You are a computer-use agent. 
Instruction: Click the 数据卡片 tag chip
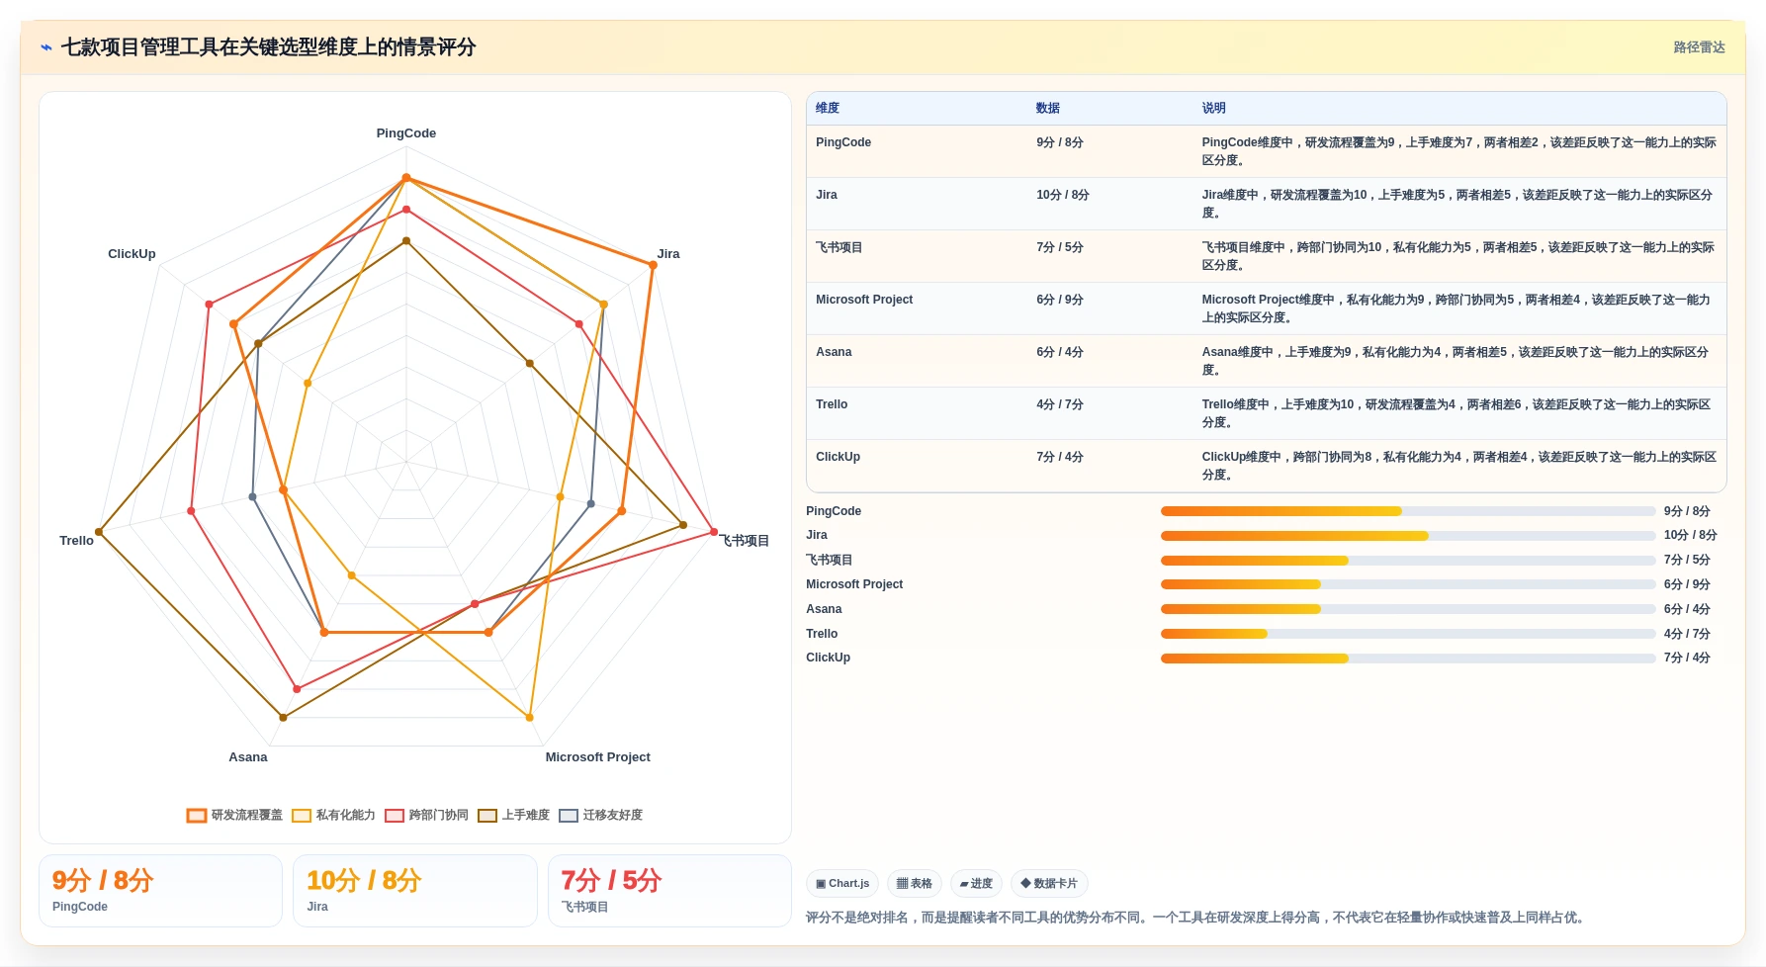click(x=1049, y=884)
